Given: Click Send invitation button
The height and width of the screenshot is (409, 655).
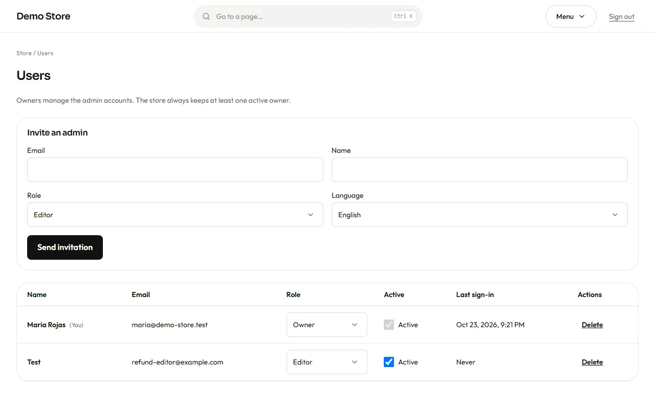Looking at the screenshot, I should coord(65,247).
